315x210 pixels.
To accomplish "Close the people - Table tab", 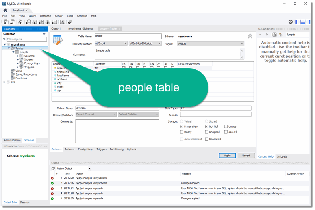I will (120, 29).
